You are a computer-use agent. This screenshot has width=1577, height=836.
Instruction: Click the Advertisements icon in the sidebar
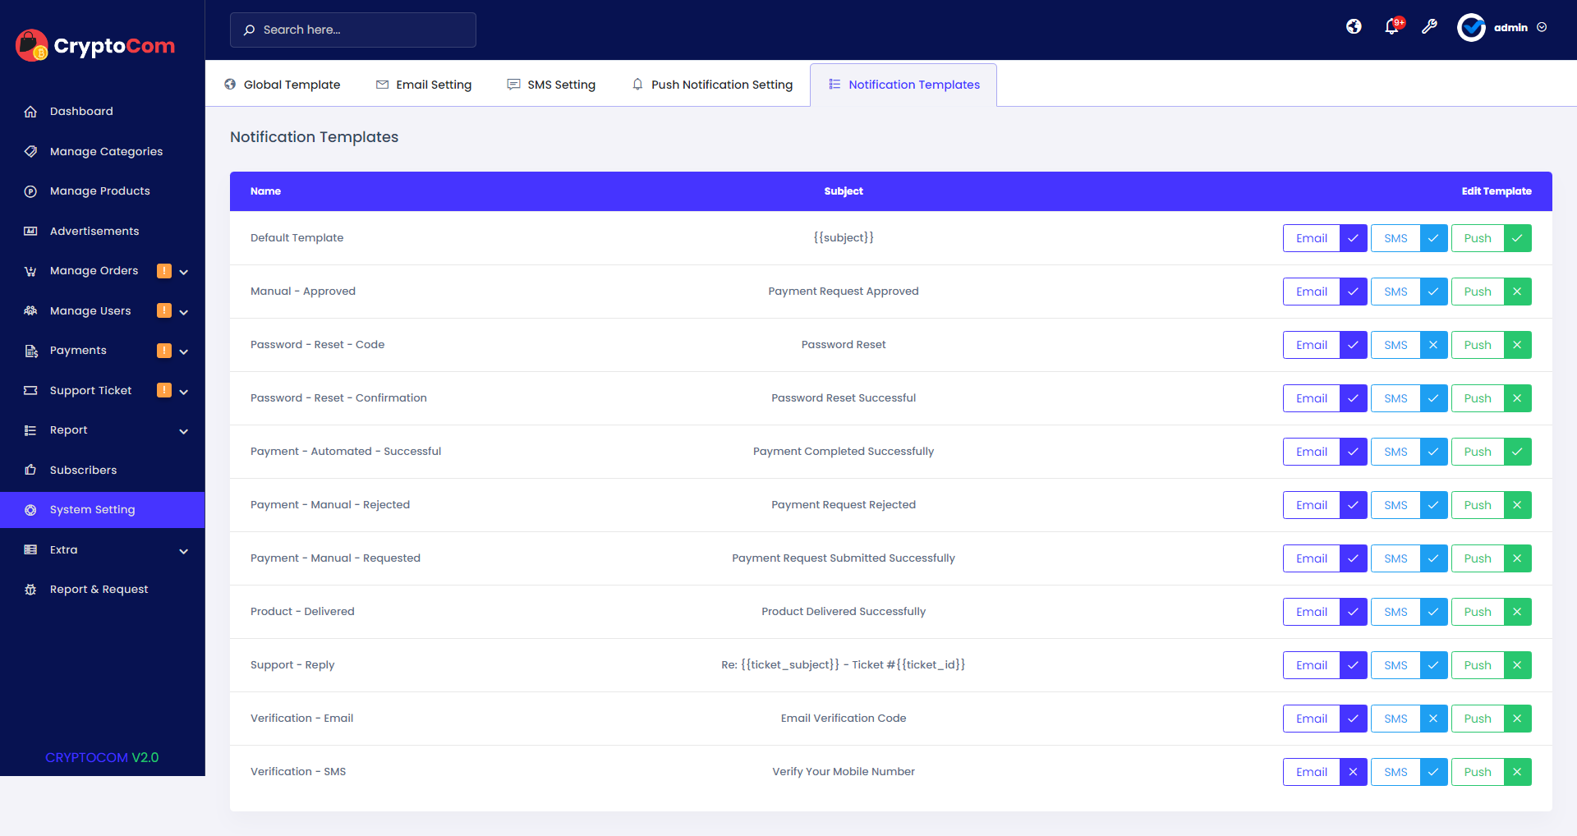[30, 231]
